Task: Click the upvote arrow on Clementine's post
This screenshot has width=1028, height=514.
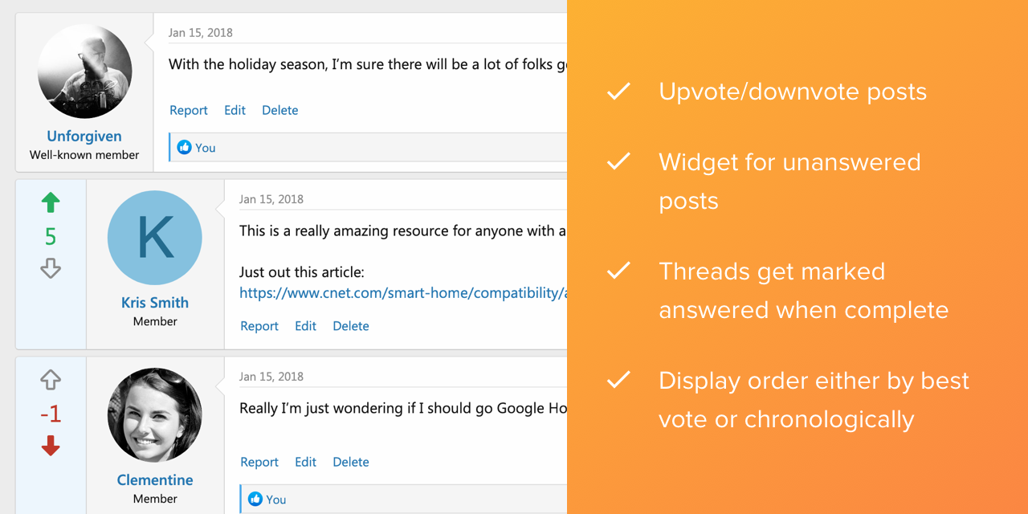Action: (x=51, y=380)
